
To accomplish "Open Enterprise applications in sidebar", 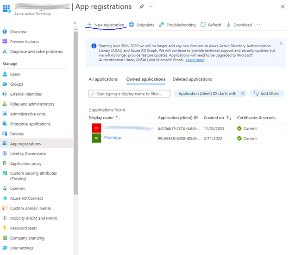I will pos(30,124).
